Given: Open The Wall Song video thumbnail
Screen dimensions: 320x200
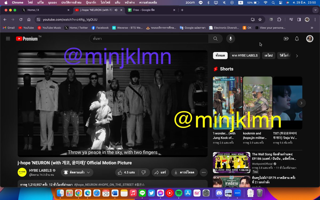Looking at the screenshot, I should tap(232, 163).
